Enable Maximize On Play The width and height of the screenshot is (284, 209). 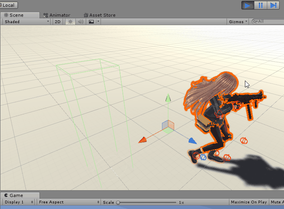coord(248,202)
